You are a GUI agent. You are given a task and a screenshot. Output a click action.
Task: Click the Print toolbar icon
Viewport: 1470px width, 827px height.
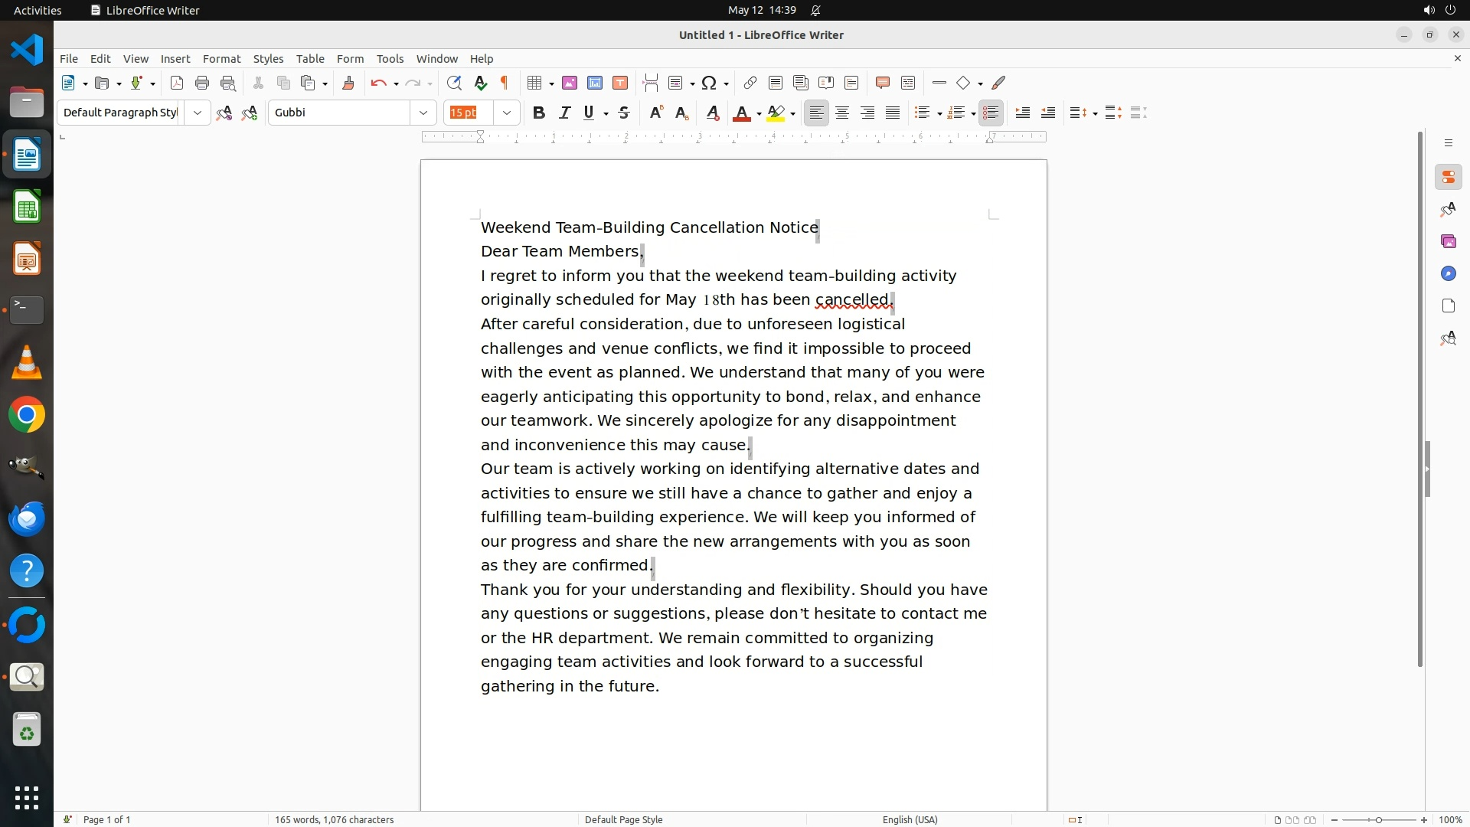[202, 83]
